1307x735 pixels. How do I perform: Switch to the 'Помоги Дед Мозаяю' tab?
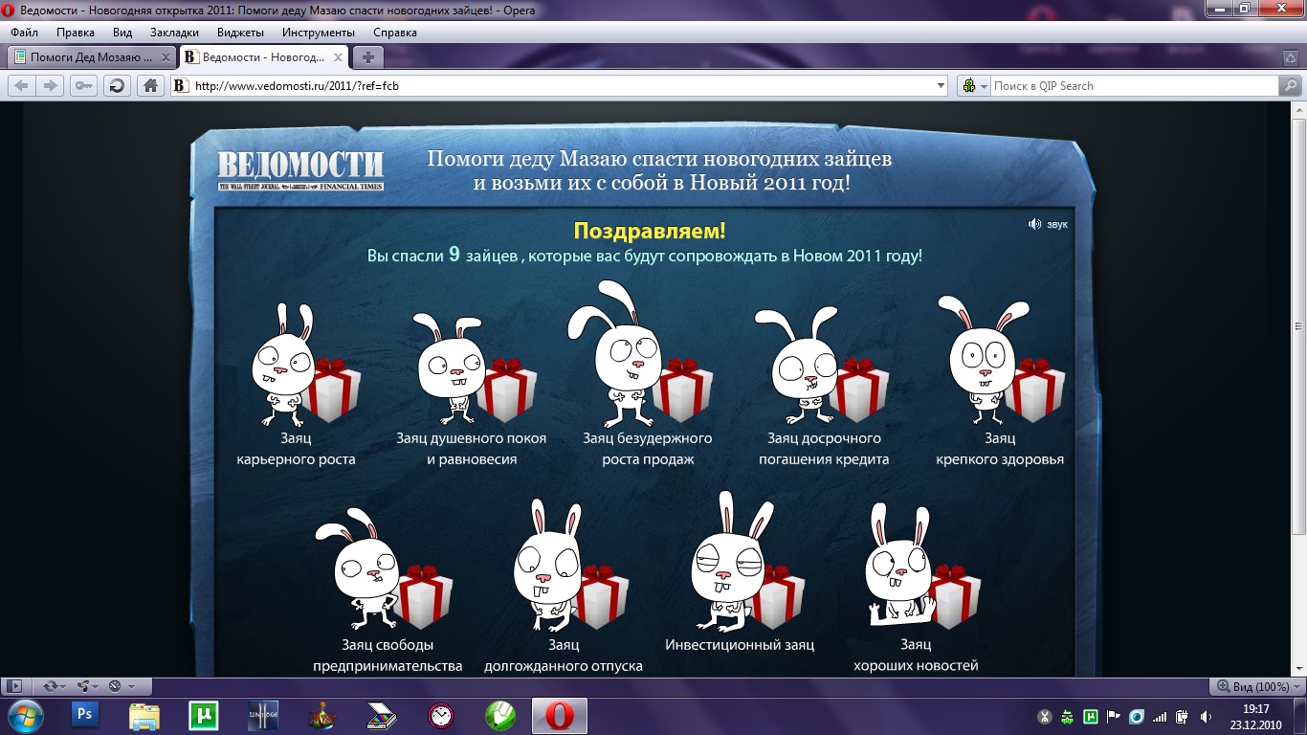[92, 57]
